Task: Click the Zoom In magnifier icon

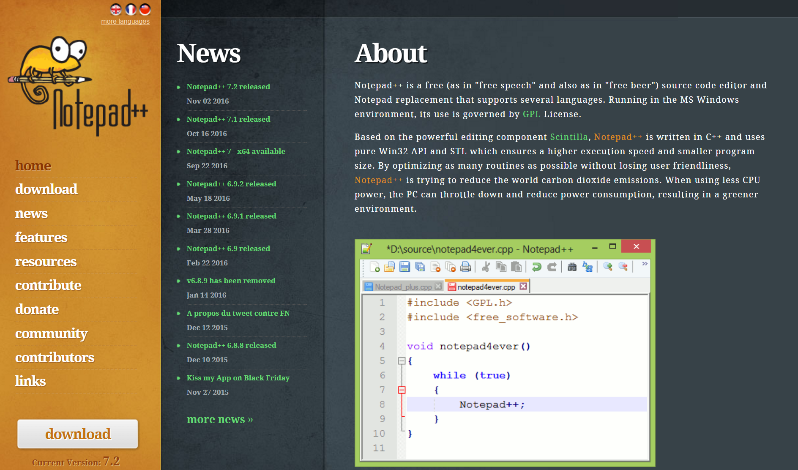Action: click(608, 266)
